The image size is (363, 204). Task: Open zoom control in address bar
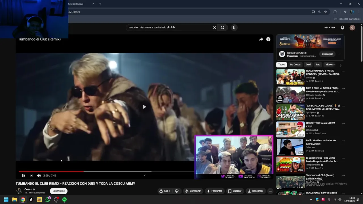tap(319, 12)
